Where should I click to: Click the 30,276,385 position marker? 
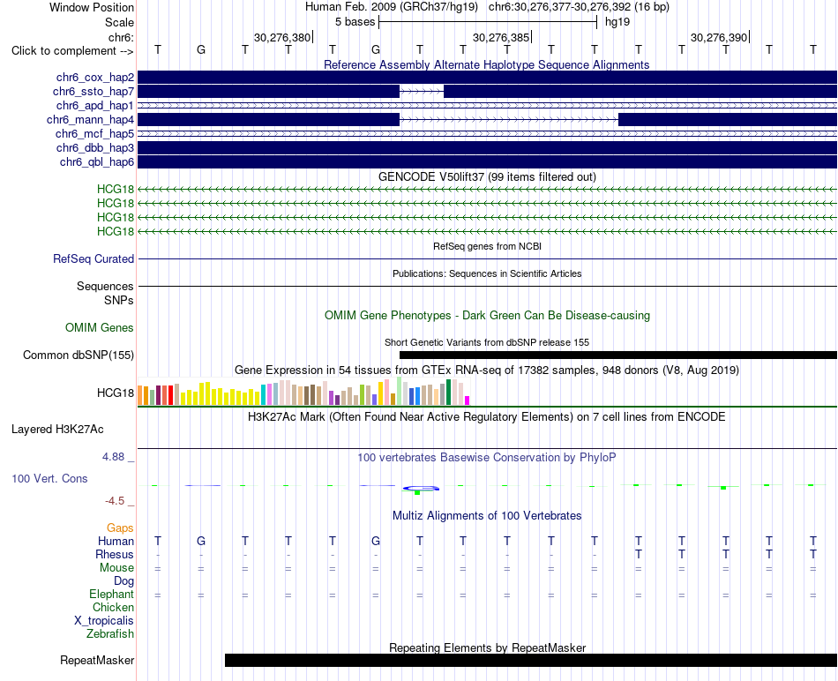pyautogui.click(x=501, y=37)
